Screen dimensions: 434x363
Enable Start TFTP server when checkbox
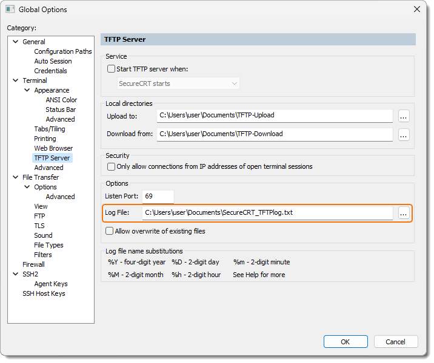[111, 69]
